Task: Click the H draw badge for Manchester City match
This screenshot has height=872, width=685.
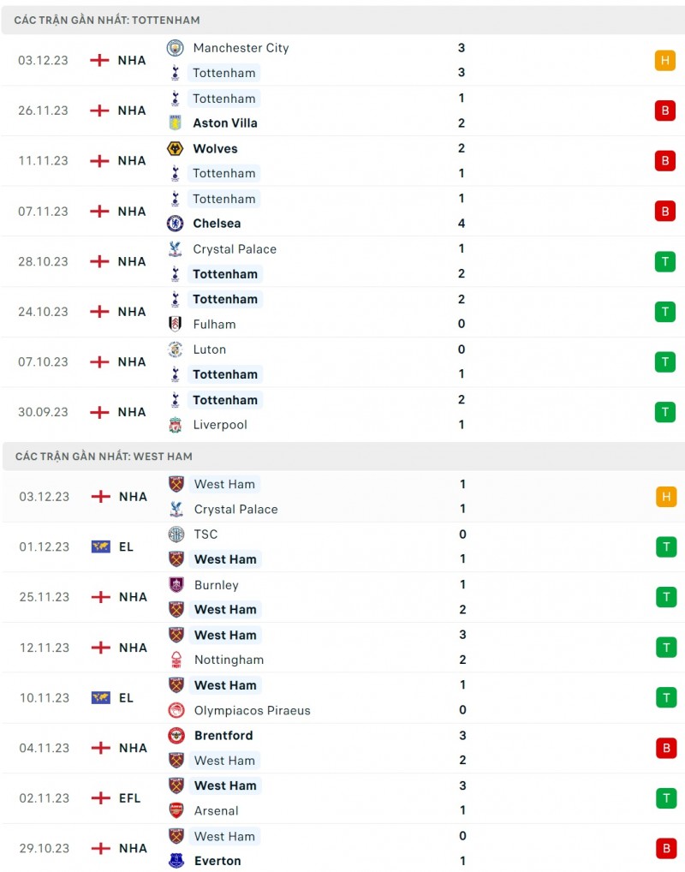Action: (665, 60)
